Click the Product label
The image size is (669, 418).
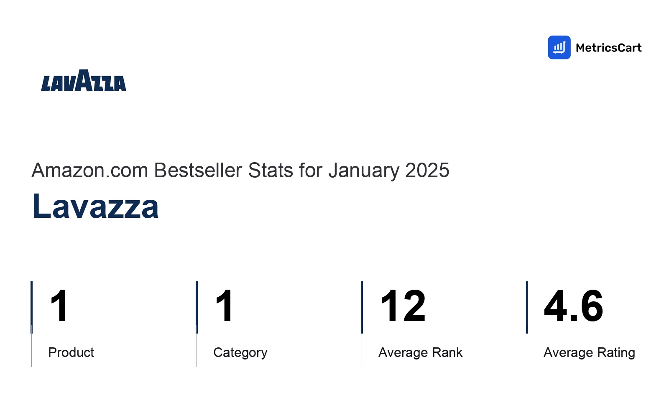[x=71, y=352]
